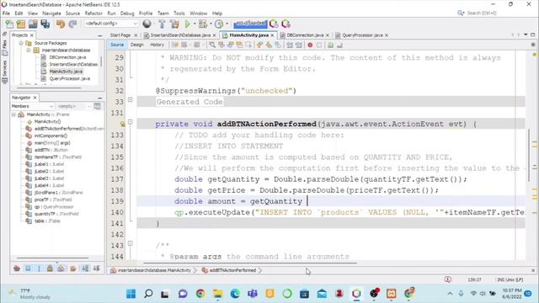Click the Profile Project clock icon
Image resolution: width=539 pixels, height=303 pixels.
pyautogui.click(x=219, y=24)
